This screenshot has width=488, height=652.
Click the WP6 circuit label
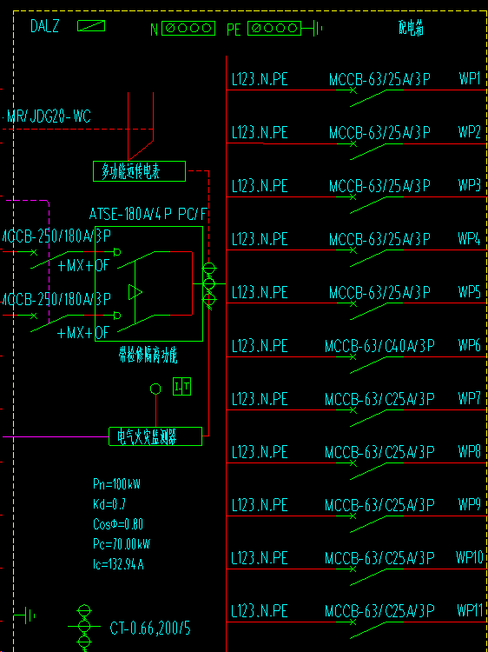[470, 345]
